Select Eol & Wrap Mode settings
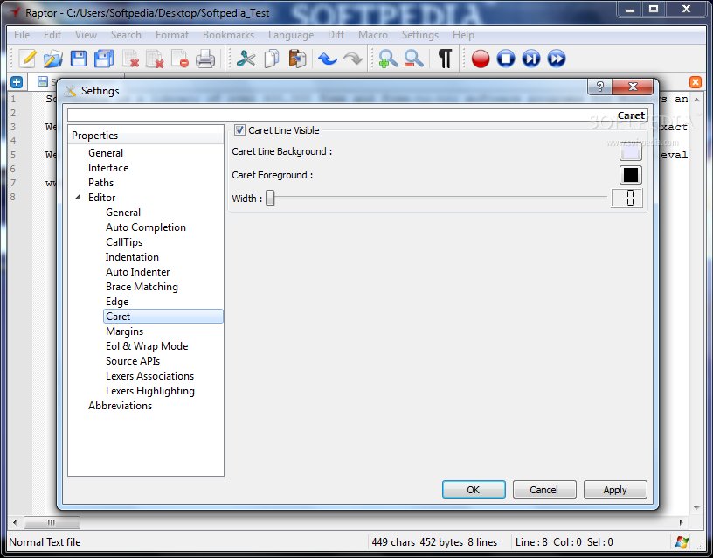 pyautogui.click(x=147, y=345)
